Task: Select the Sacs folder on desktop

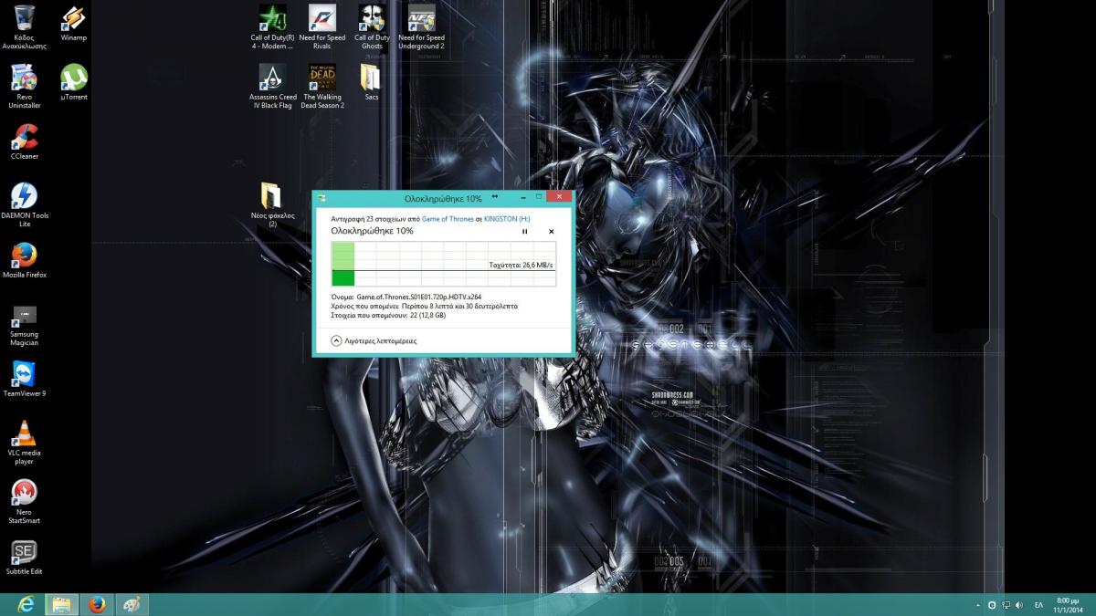Action: (372, 82)
